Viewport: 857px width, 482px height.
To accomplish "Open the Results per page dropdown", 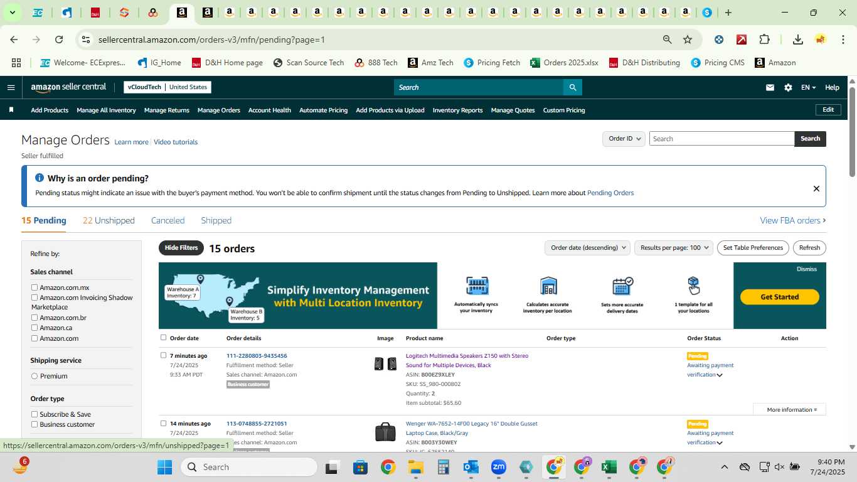I will coord(674,248).
